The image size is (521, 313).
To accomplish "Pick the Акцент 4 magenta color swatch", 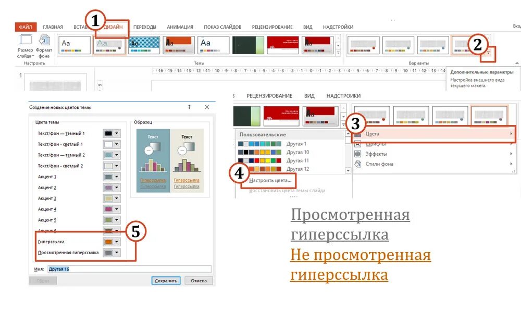I will [x=109, y=209].
